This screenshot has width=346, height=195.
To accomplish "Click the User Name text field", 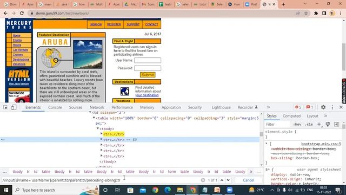I will pyautogui.click(x=148, y=60).
